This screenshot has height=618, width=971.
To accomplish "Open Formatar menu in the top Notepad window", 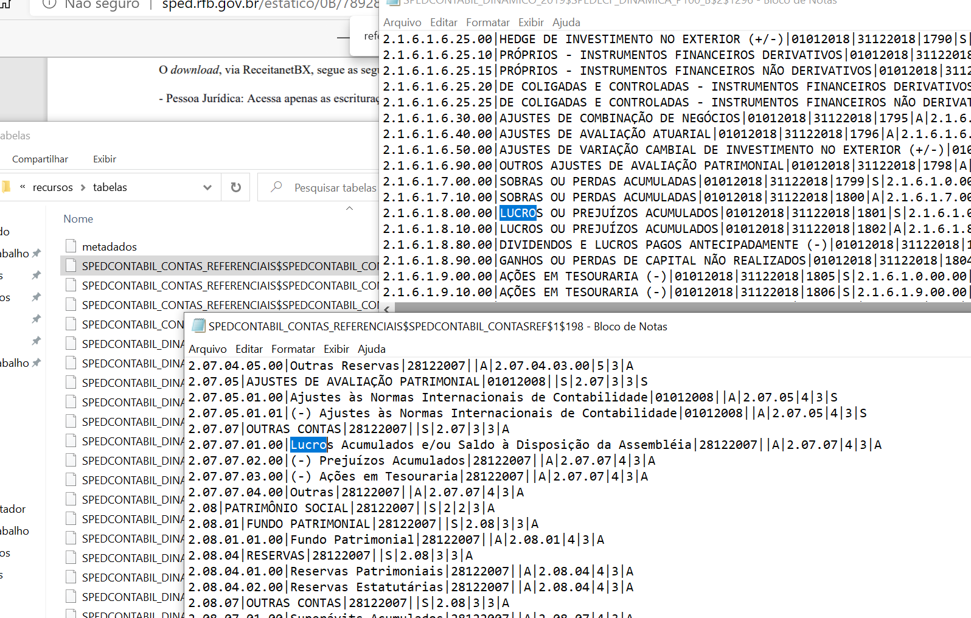I will 488,23.
